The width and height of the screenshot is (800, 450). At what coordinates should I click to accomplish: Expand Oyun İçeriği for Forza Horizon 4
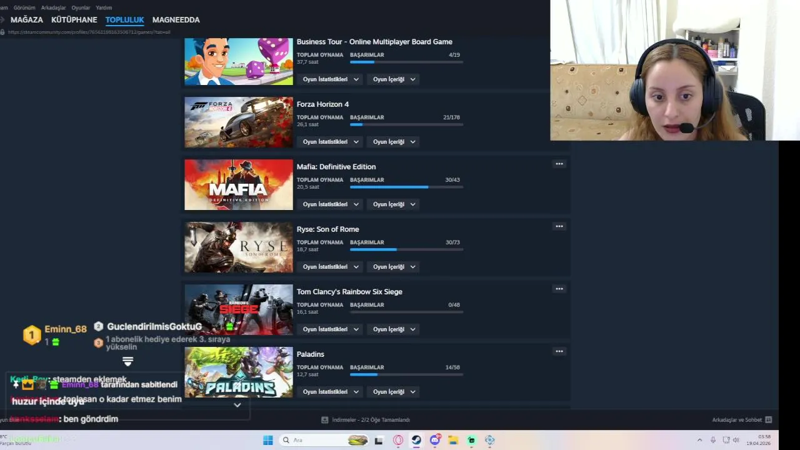392,142
